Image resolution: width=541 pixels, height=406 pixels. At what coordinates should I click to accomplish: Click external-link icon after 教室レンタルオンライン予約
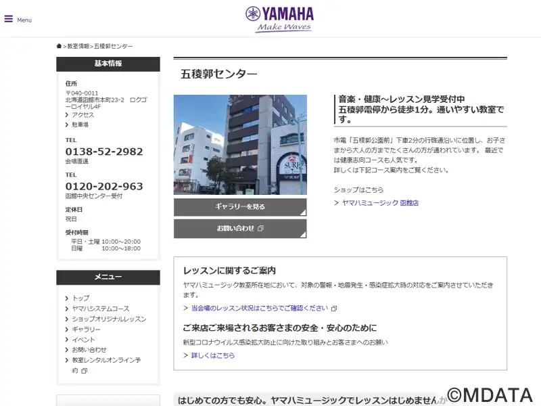pyautogui.click(x=85, y=371)
